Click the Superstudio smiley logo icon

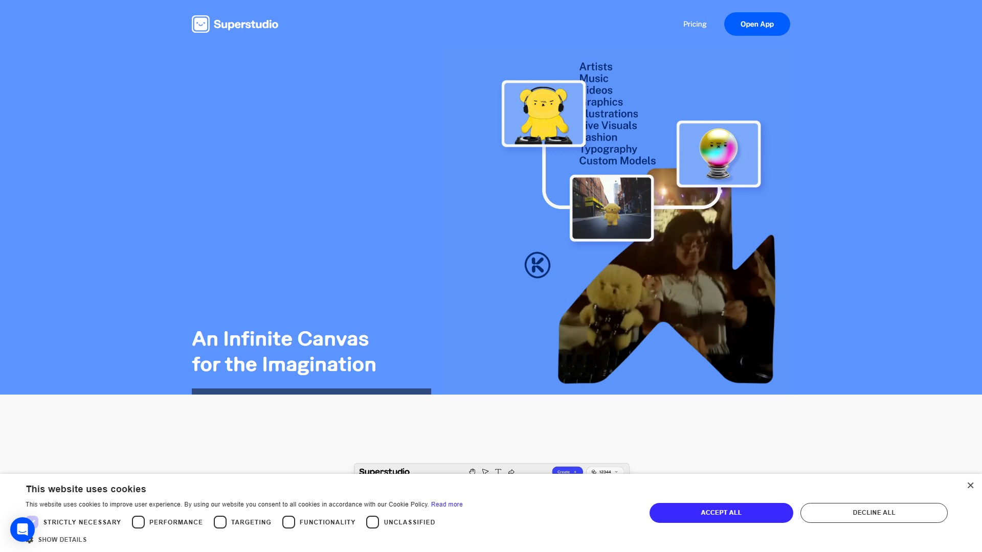click(200, 24)
